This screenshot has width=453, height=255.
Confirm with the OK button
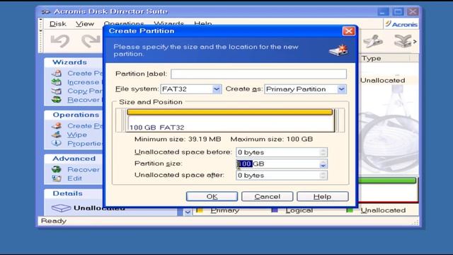(x=212, y=197)
